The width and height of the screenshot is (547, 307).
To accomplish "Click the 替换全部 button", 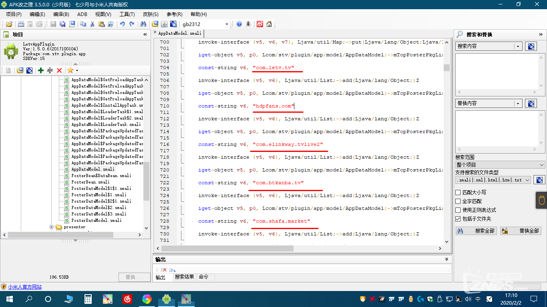I will [521, 231].
